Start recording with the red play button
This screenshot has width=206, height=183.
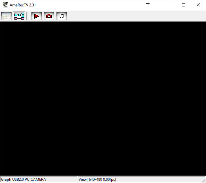(37, 16)
